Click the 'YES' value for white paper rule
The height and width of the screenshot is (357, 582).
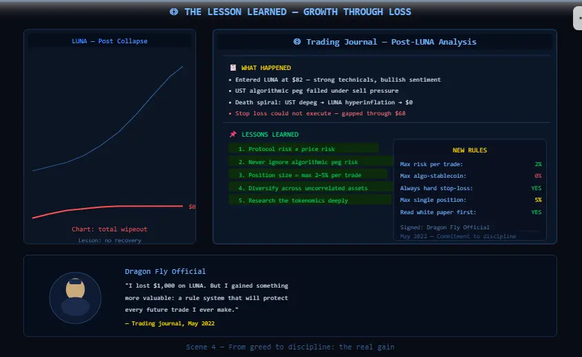coord(537,212)
